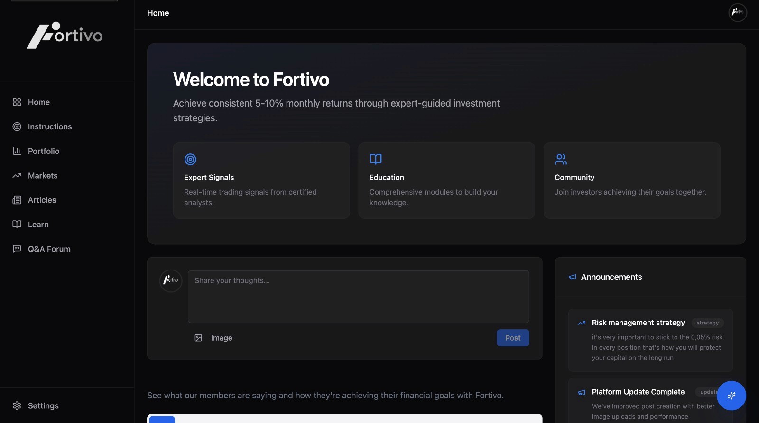Click the 'Announcements' panel heading
The width and height of the screenshot is (759, 423).
[x=611, y=277]
